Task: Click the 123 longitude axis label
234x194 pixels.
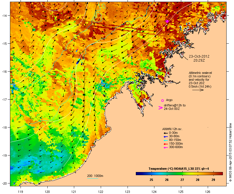Action: point(128,192)
